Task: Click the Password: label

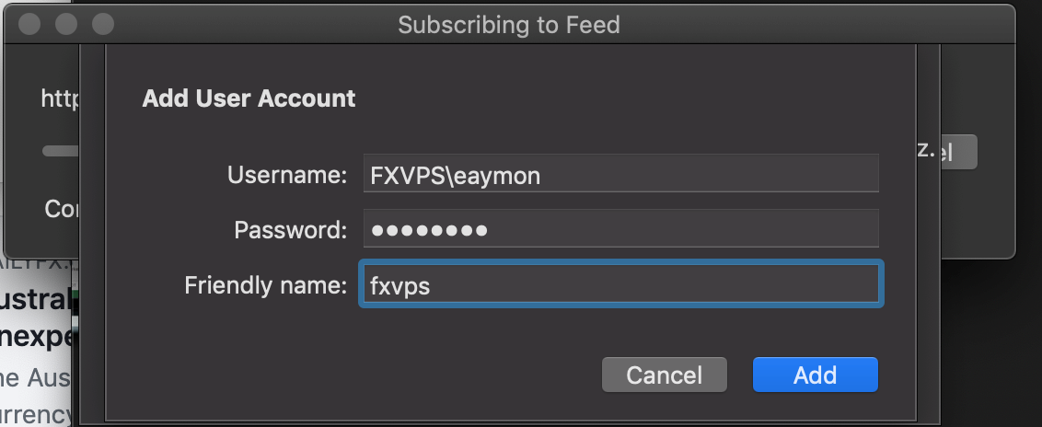Action: tap(290, 230)
